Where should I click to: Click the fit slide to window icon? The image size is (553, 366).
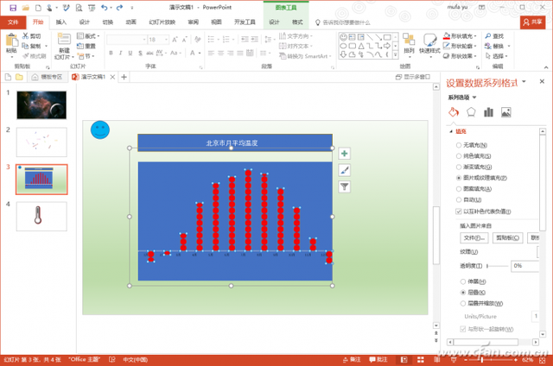point(543,360)
